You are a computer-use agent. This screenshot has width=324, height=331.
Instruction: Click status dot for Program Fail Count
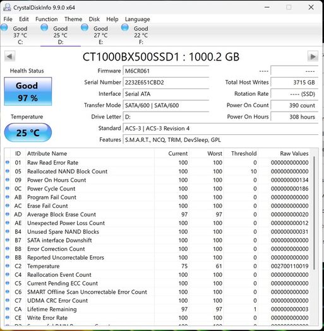(8, 197)
